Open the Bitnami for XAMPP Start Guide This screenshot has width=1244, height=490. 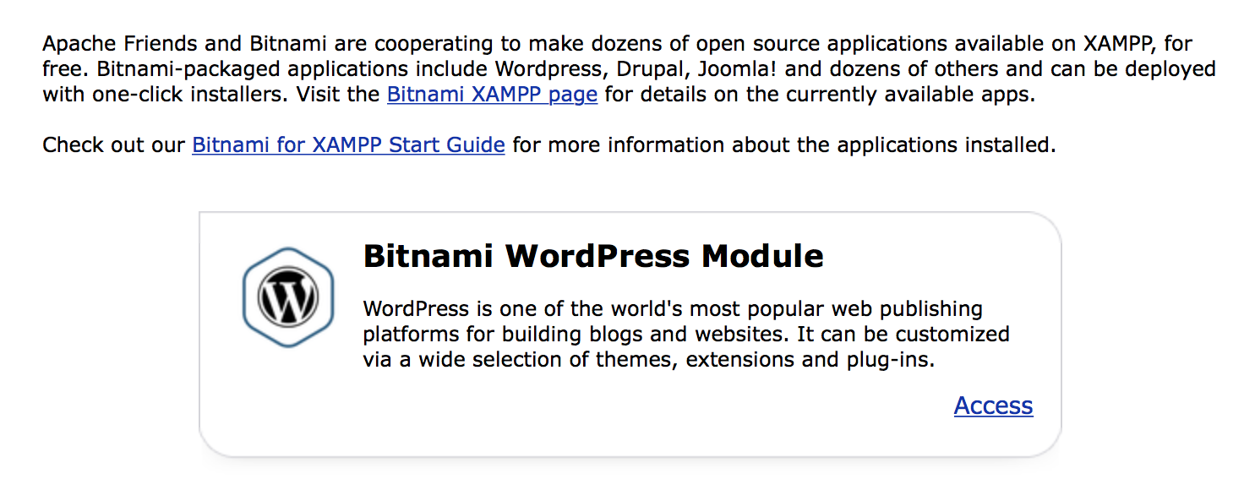pos(348,145)
